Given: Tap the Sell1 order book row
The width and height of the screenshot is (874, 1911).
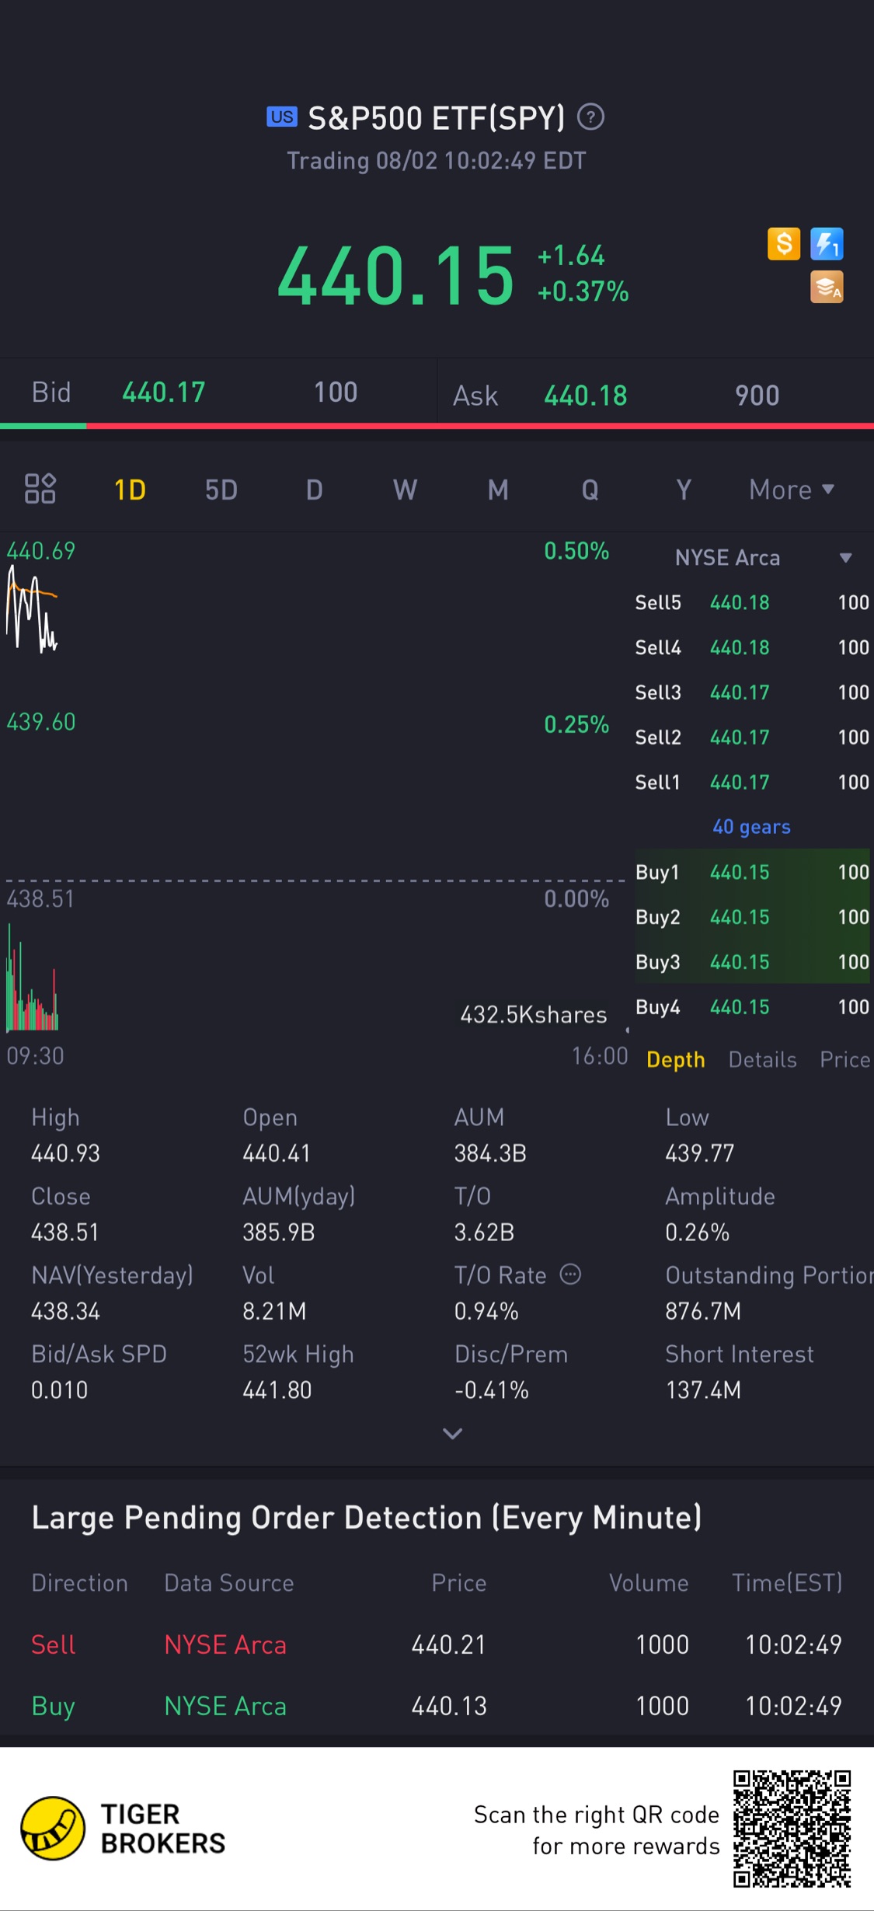Looking at the screenshot, I should click(x=752, y=782).
